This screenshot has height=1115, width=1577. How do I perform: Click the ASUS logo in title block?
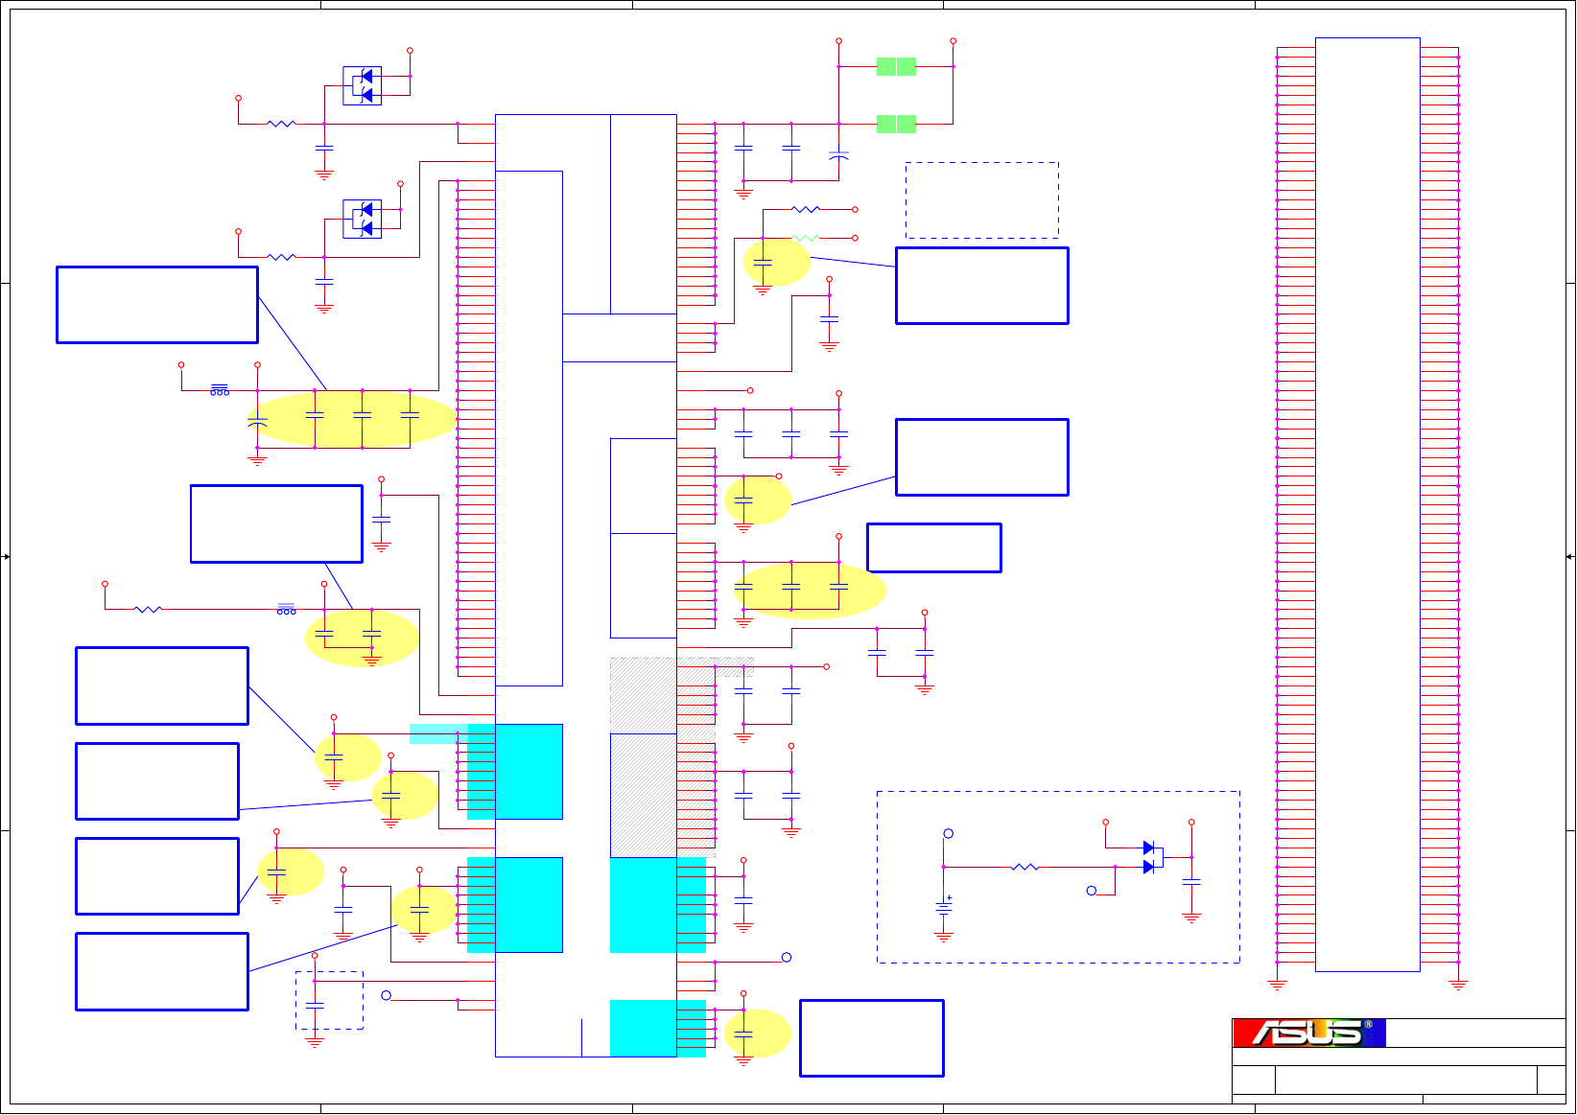[1308, 1033]
